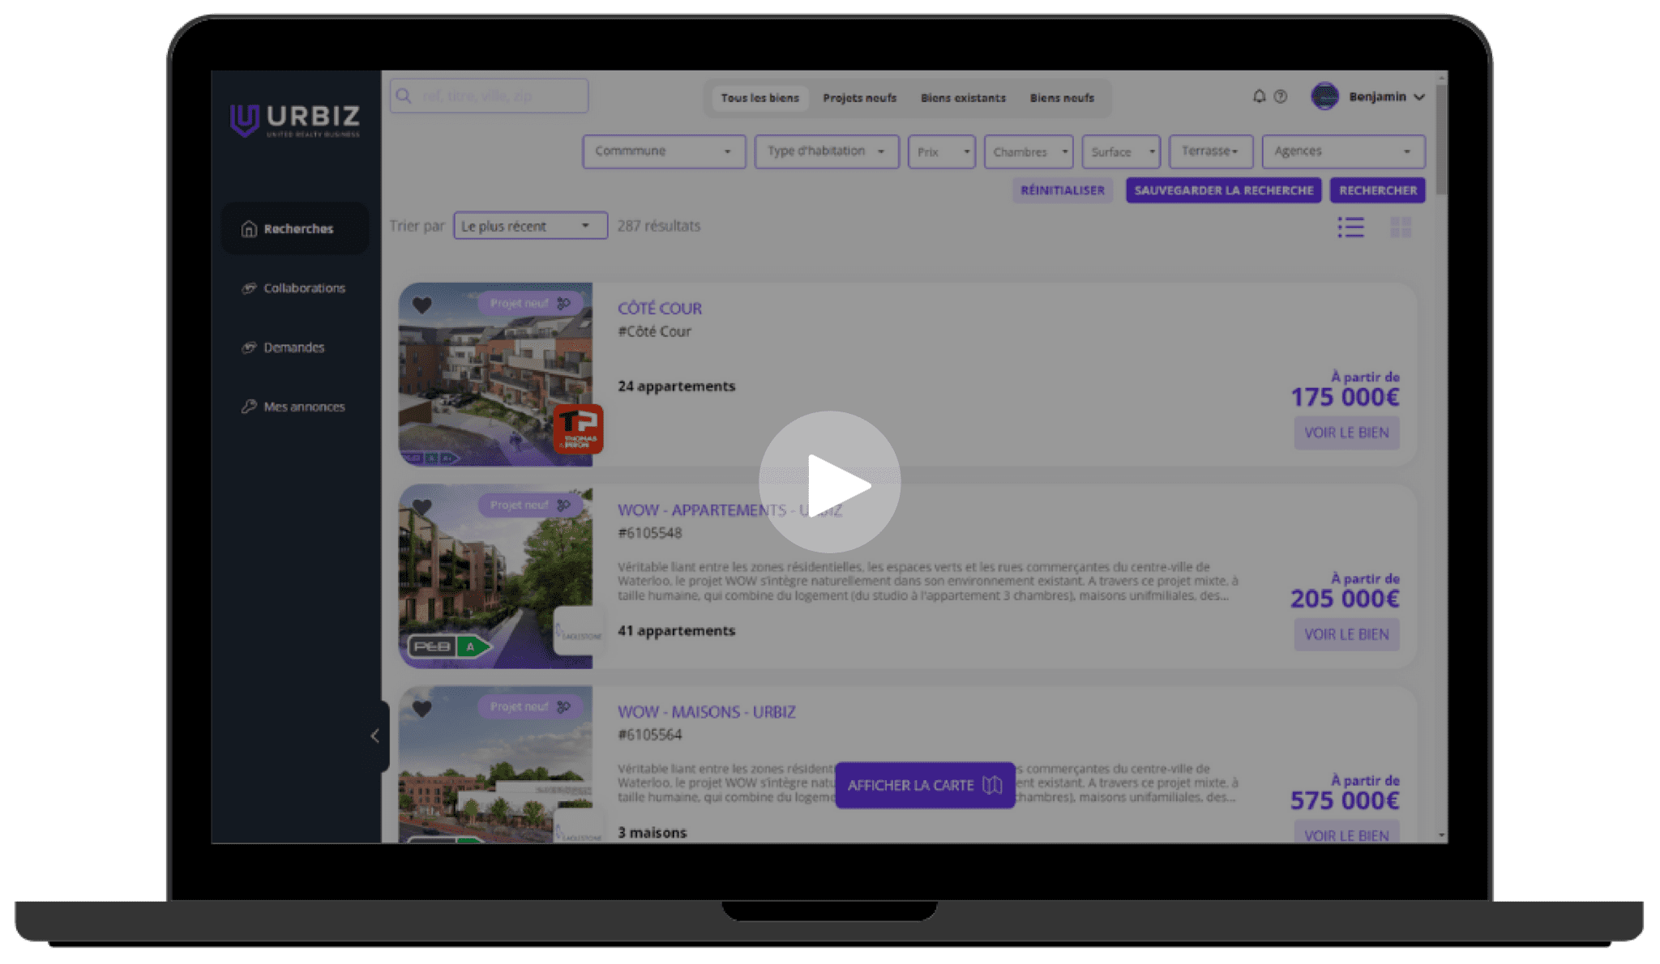Screen dimensions: 1660x964
Task: Open Benjamin's account menu chevron
Action: point(1419,96)
